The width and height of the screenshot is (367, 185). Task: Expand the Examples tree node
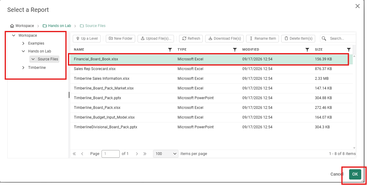(23, 43)
